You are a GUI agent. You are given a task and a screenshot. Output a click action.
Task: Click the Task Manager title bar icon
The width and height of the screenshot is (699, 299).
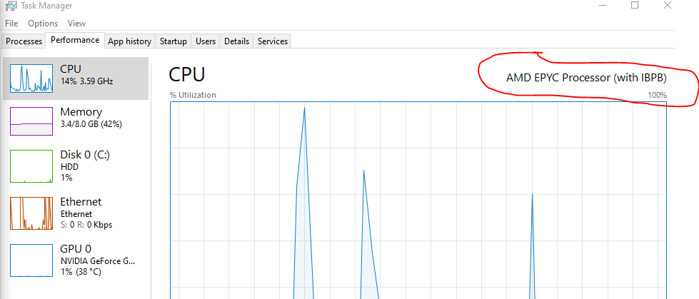[x=11, y=6]
